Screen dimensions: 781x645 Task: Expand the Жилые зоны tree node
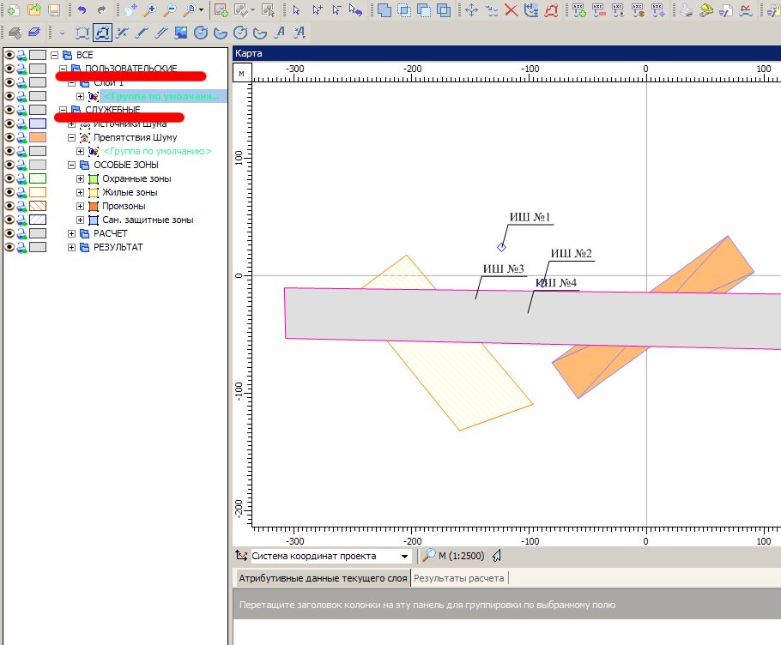tap(81, 192)
